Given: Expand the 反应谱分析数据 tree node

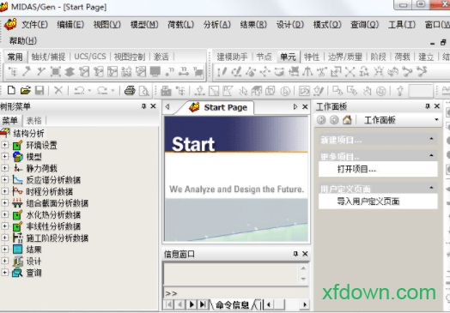Looking at the screenshot, I should [4, 180].
